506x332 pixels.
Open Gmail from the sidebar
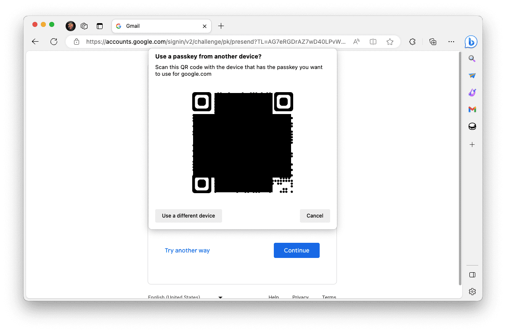(x=472, y=109)
